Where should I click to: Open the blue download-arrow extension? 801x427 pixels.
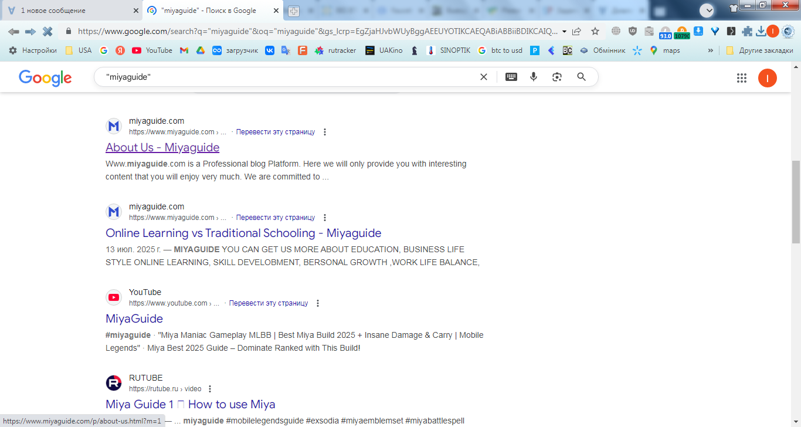click(x=698, y=30)
